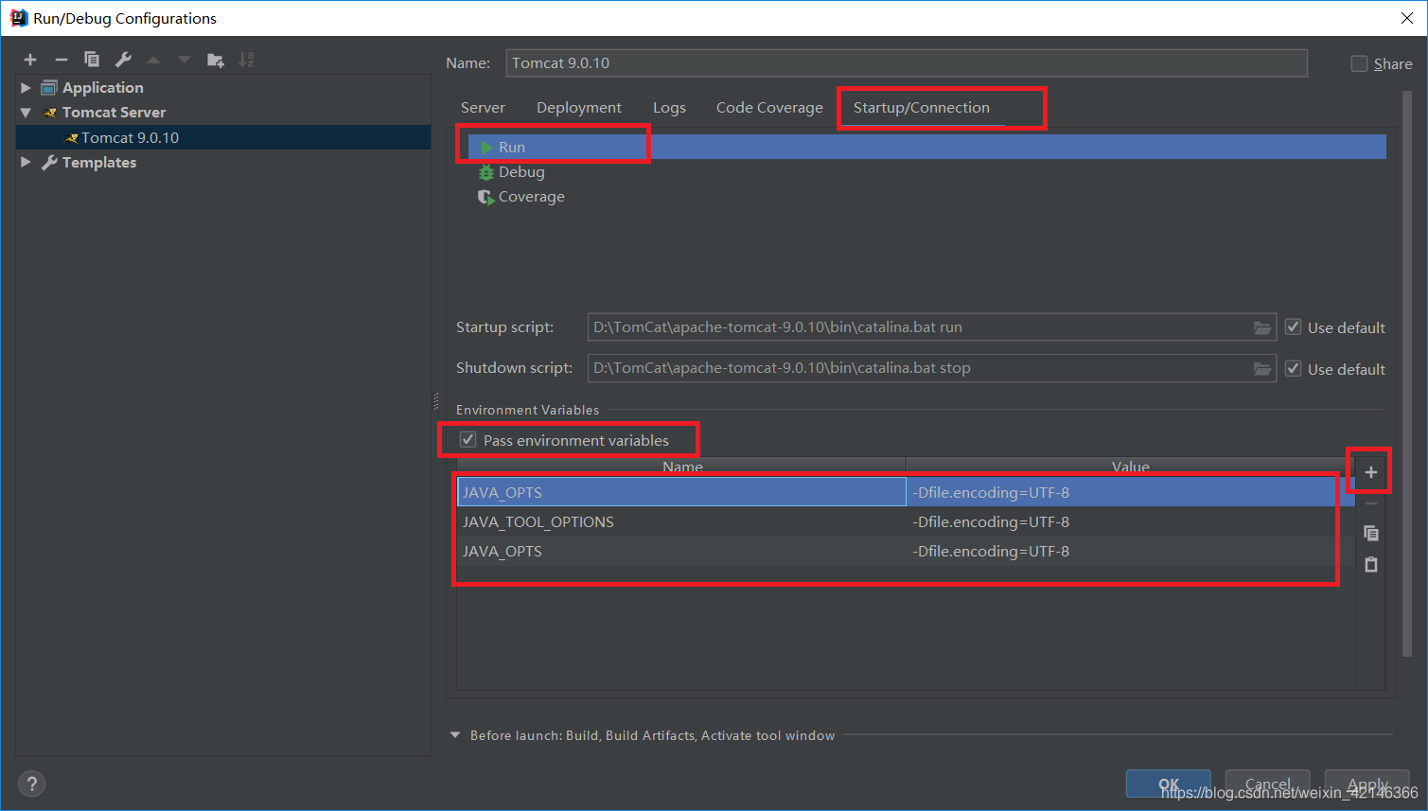This screenshot has width=1428, height=811.
Task: Move configuration up with the arrow
Action: pos(153,60)
